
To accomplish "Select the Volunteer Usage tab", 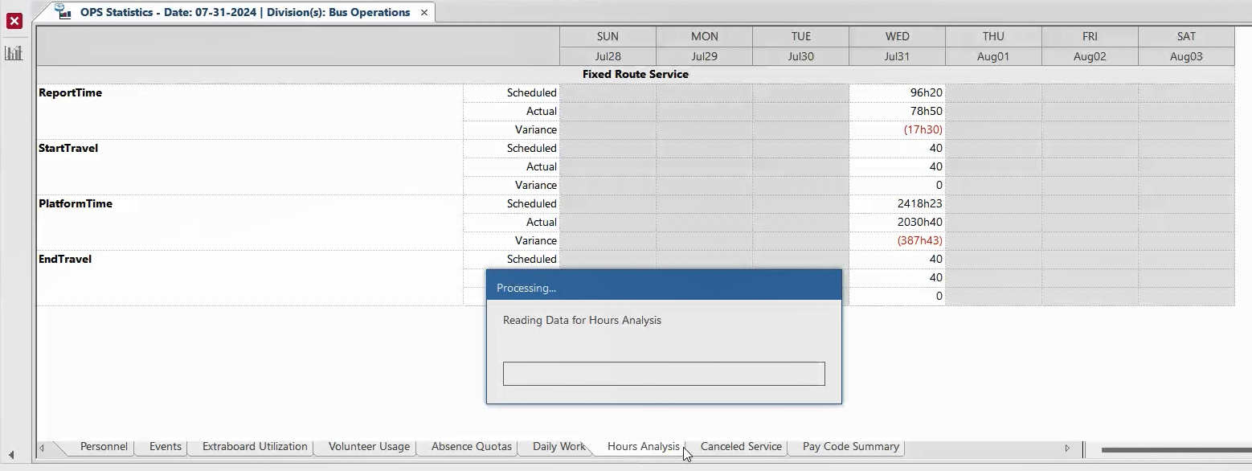I will click(369, 447).
